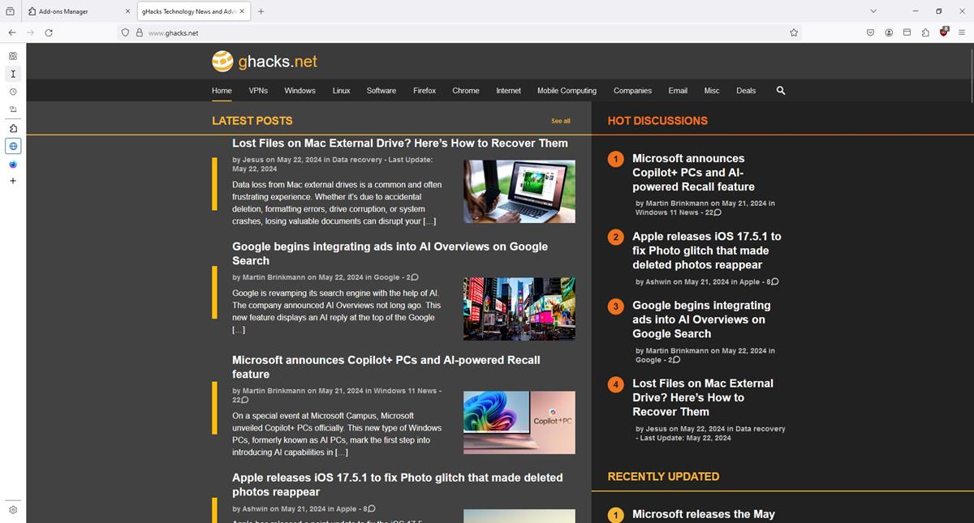Open the Firefox category in site menu

(x=425, y=91)
